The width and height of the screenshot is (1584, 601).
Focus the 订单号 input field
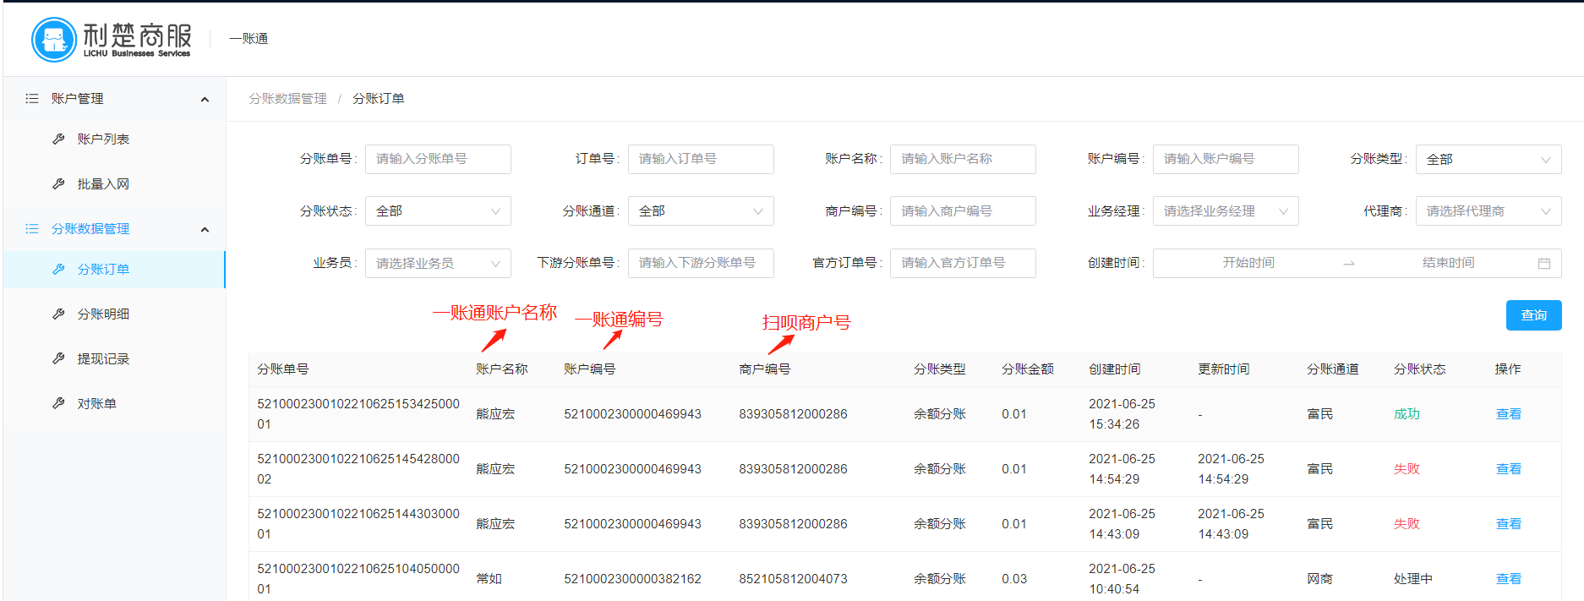tap(701, 160)
